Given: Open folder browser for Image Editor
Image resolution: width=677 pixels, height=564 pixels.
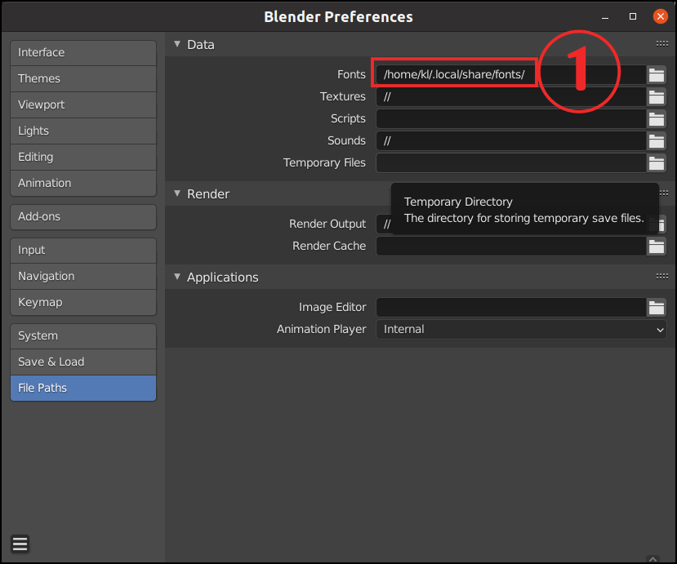Looking at the screenshot, I should (657, 308).
